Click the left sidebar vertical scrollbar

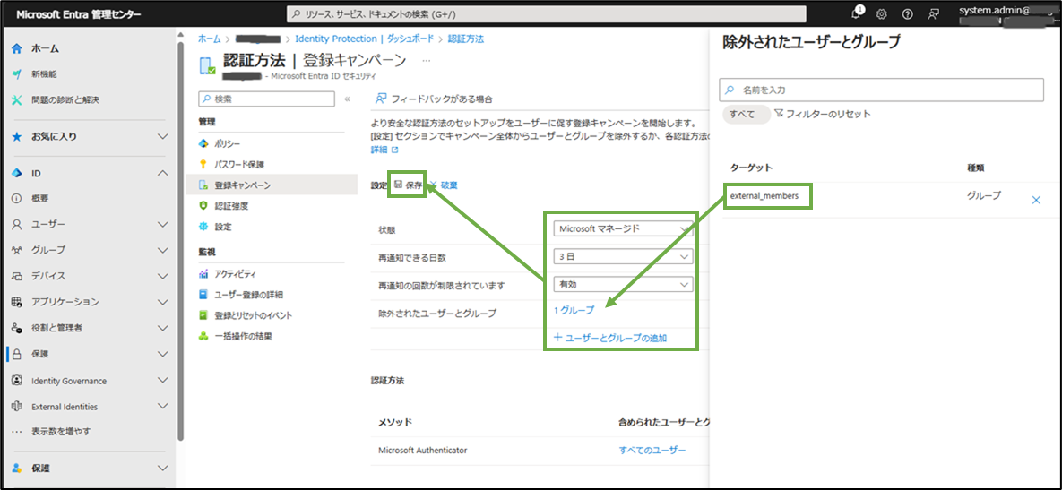[179, 240]
